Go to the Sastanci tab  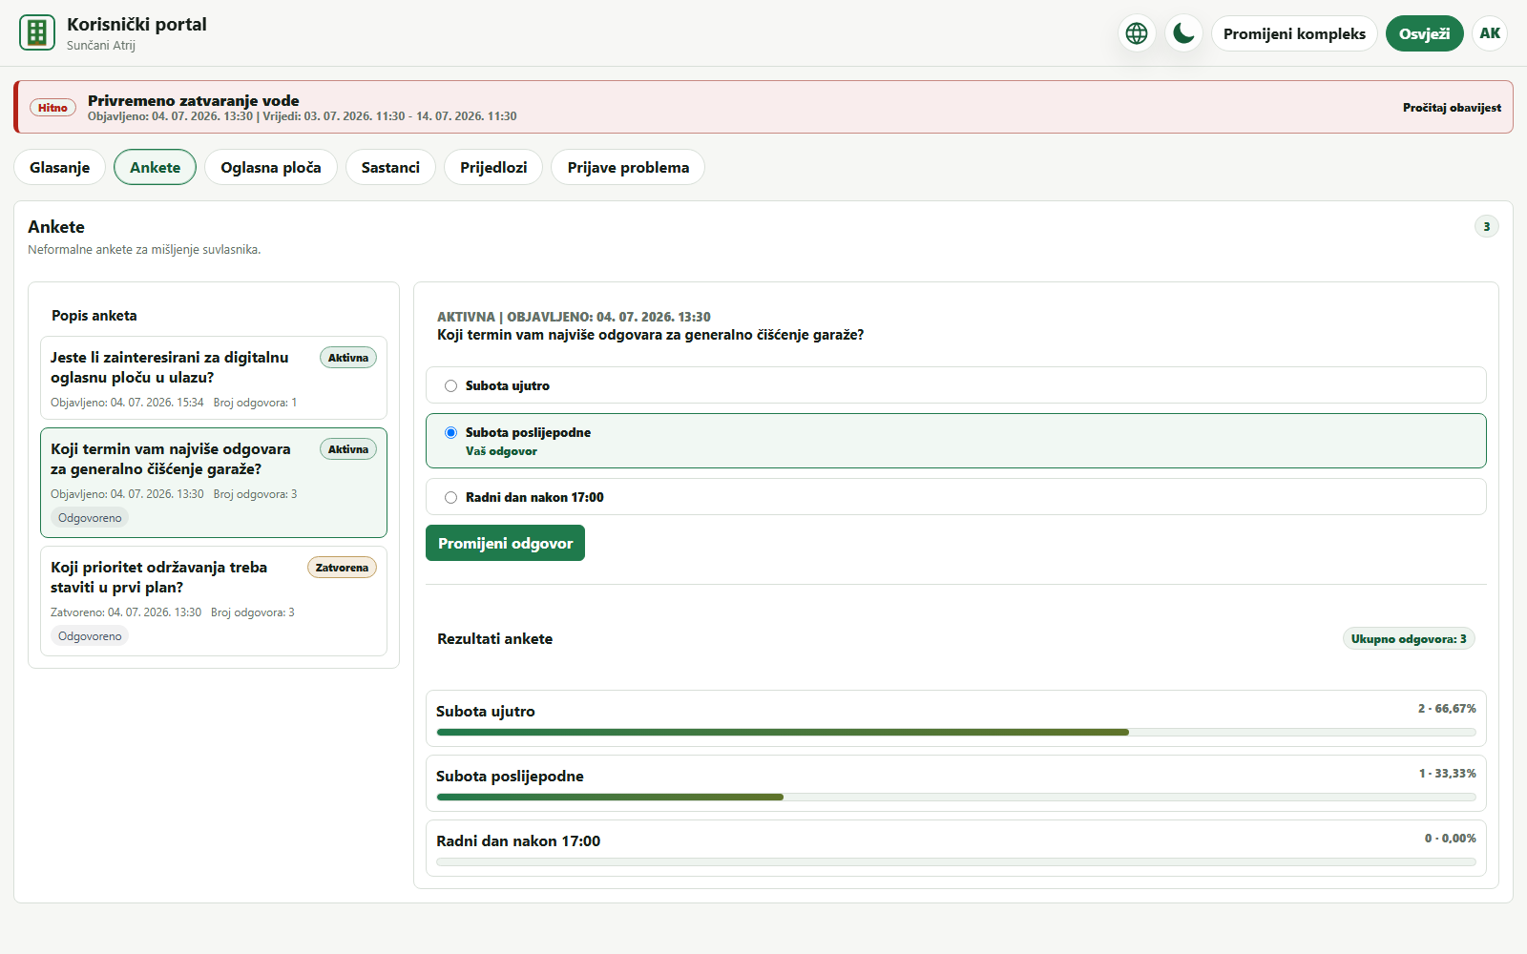390,167
